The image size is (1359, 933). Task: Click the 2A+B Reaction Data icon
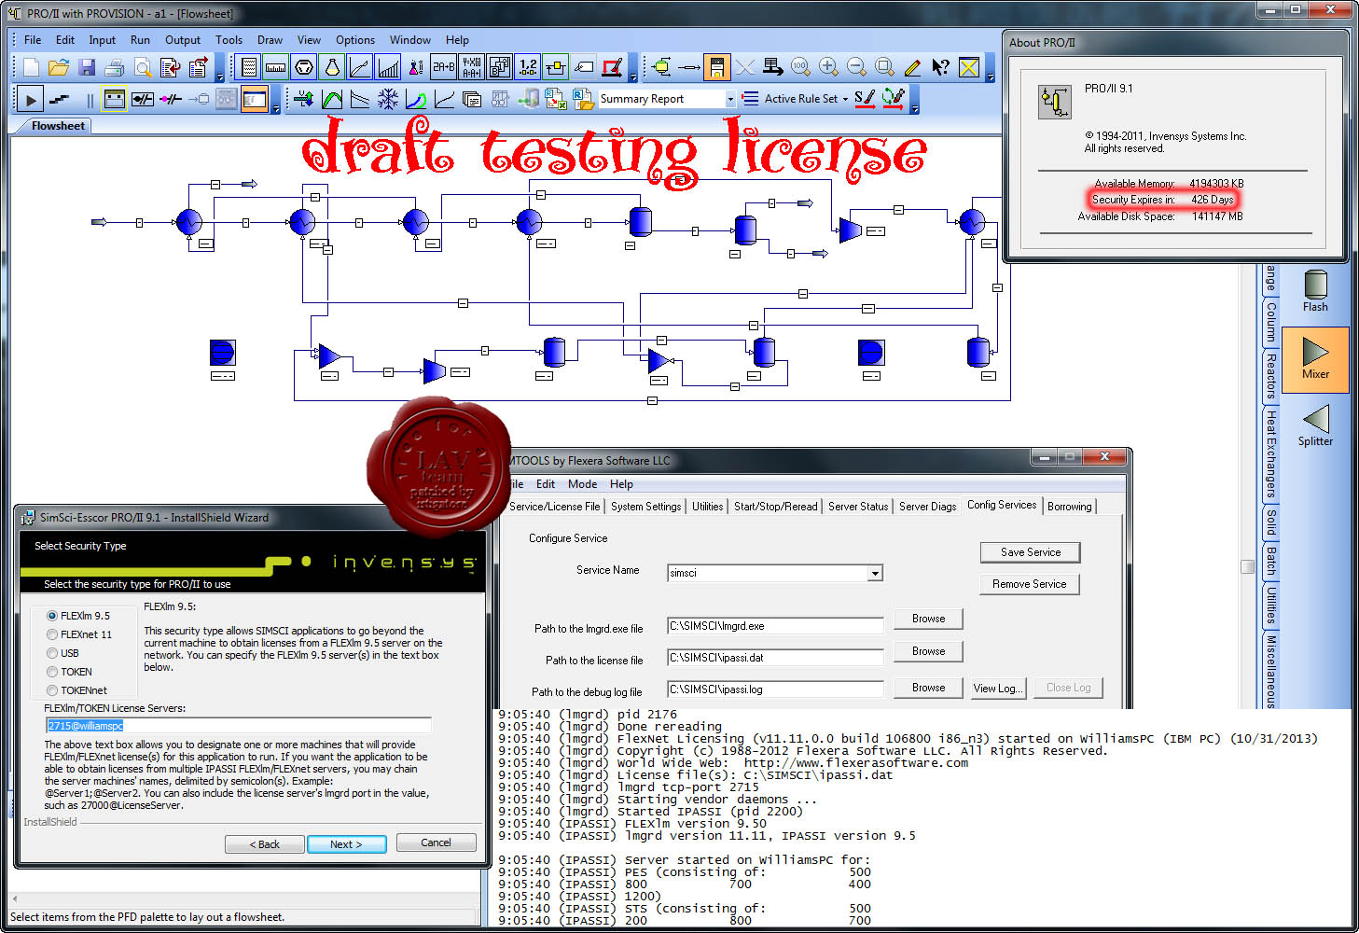pos(443,67)
